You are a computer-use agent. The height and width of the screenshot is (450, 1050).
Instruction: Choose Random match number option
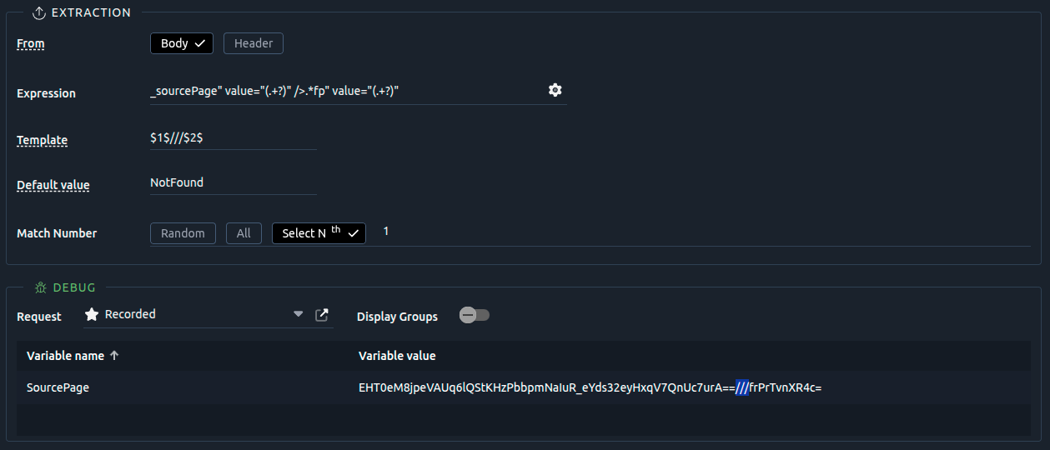click(x=183, y=233)
